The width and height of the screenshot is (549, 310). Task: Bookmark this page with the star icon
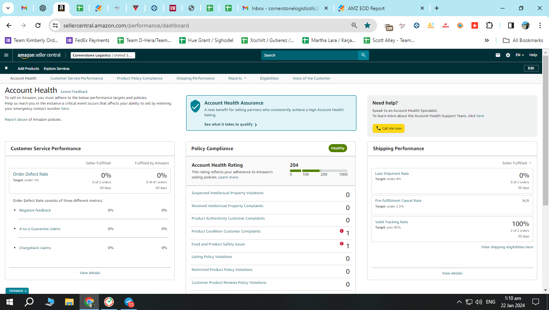tap(367, 25)
